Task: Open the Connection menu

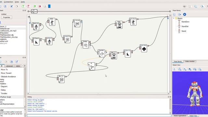Action: coord(8,2)
